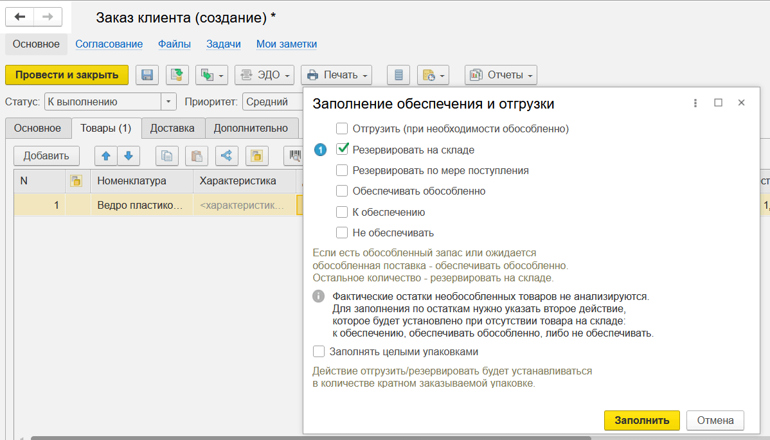Enable the Не обеспечивать checkbox

[342, 233]
